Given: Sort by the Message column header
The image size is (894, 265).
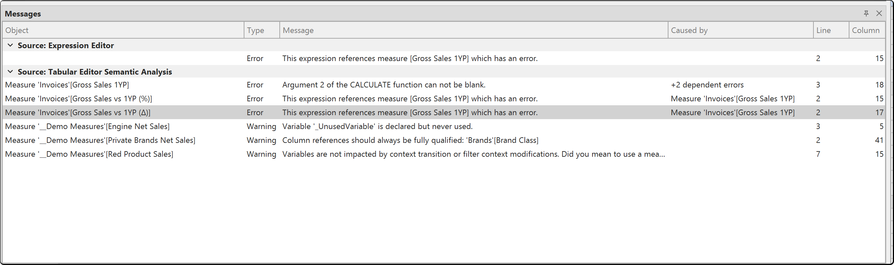Looking at the screenshot, I should pyautogui.click(x=474, y=30).
